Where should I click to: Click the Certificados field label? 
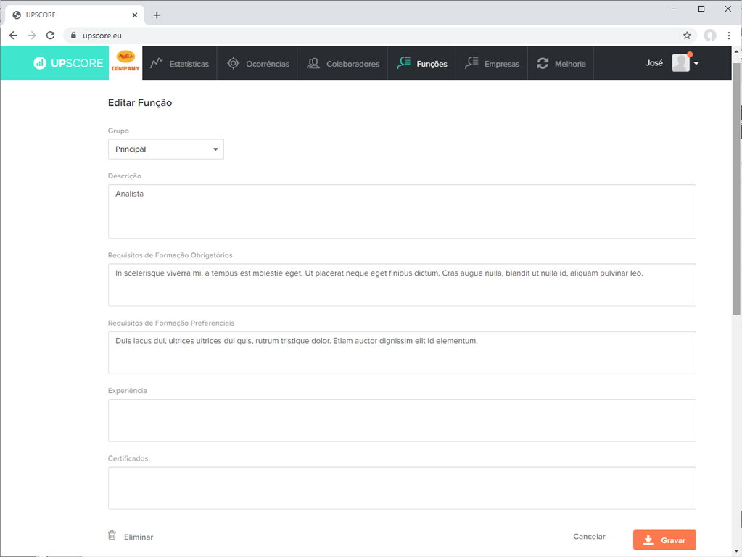(128, 458)
